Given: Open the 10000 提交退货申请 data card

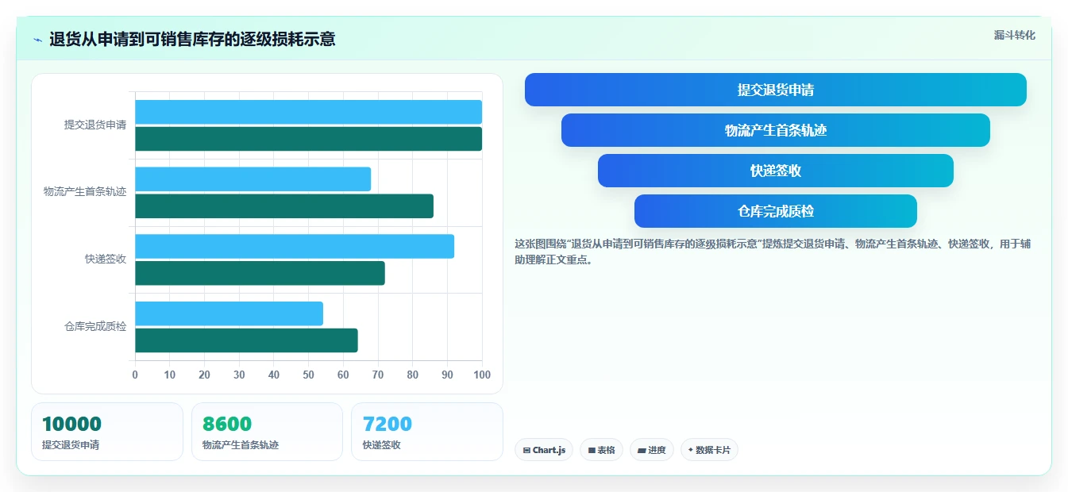Looking at the screenshot, I should (107, 432).
